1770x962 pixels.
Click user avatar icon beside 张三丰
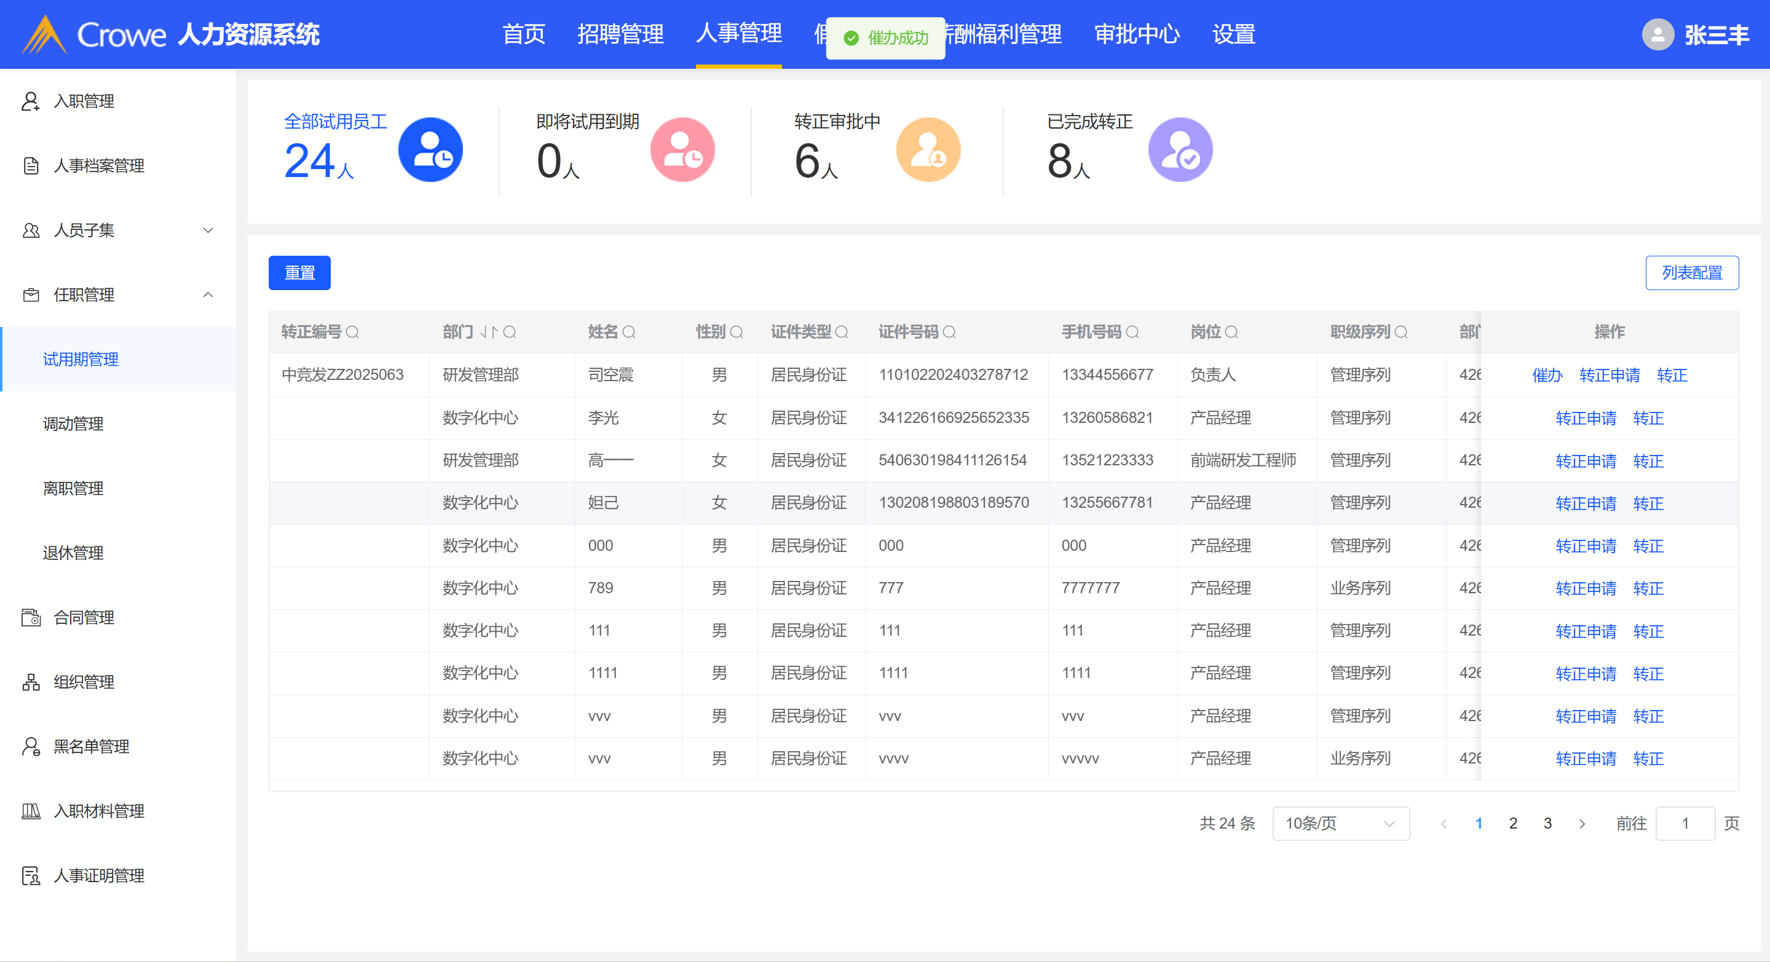[x=1657, y=34]
